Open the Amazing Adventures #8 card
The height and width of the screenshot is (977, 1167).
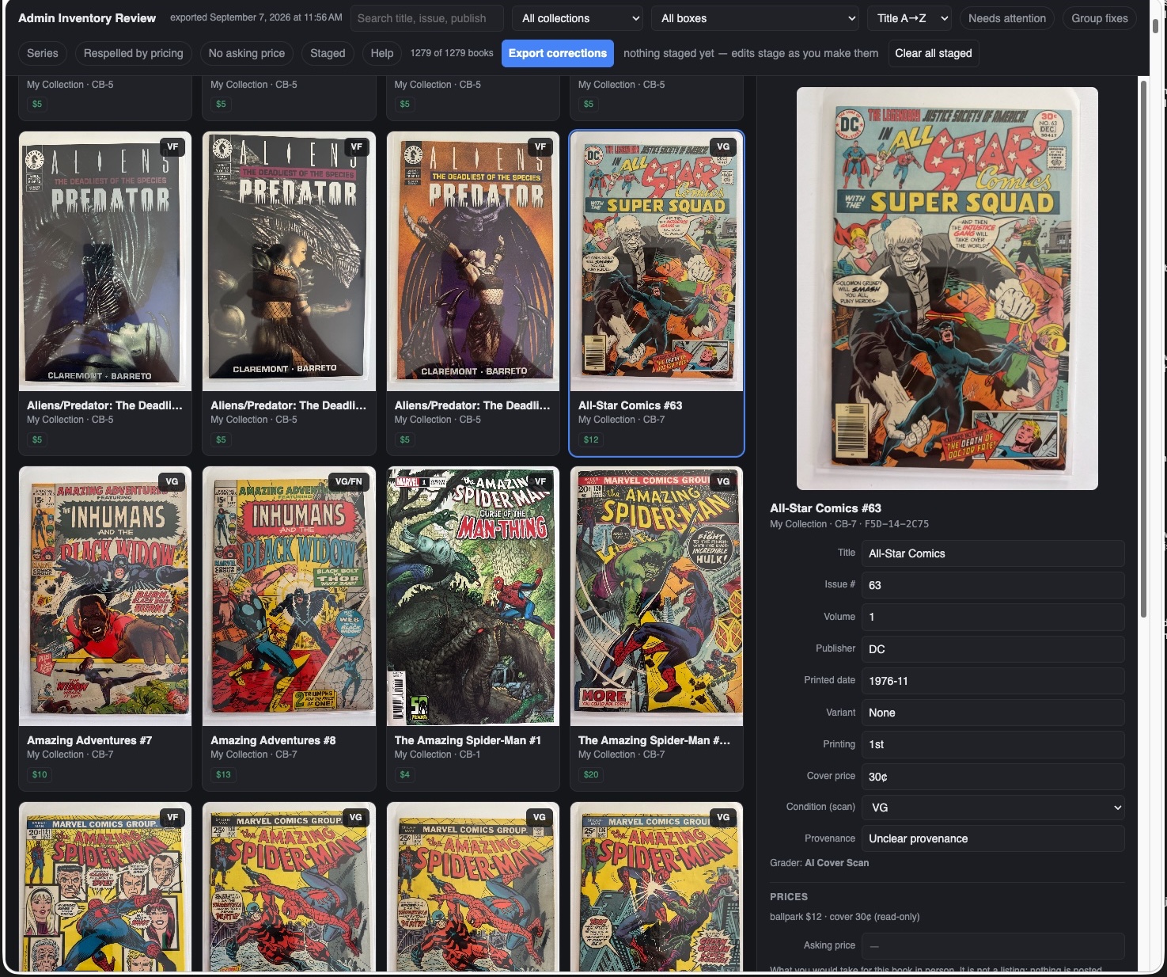(289, 629)
